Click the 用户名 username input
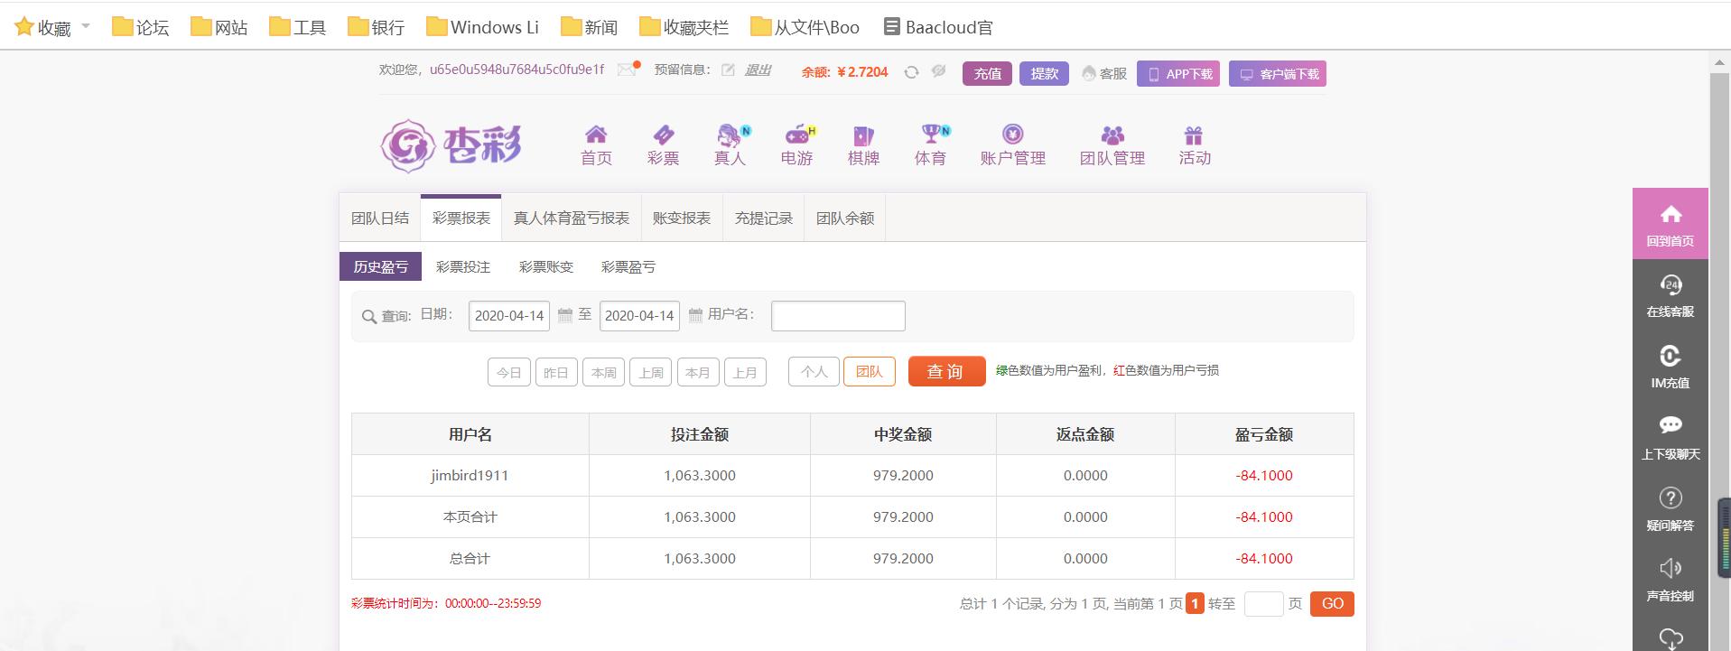Screen dimensions: 1731x651 click(x=838, y=316)
